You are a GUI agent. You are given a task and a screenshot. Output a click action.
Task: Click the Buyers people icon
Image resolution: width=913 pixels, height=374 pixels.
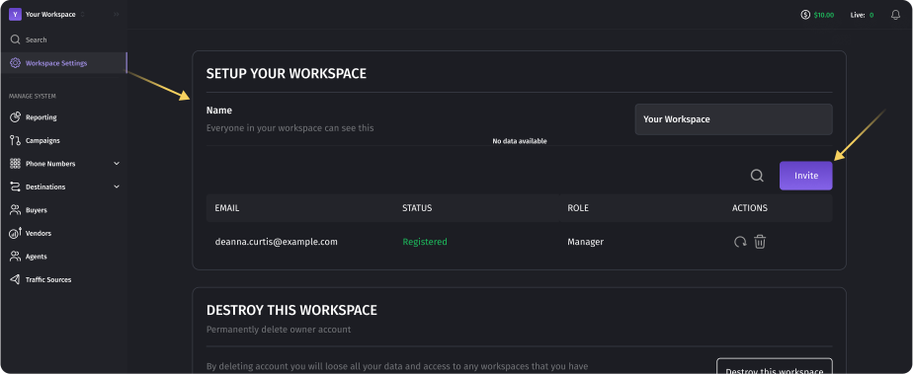(x=15, y=210)
